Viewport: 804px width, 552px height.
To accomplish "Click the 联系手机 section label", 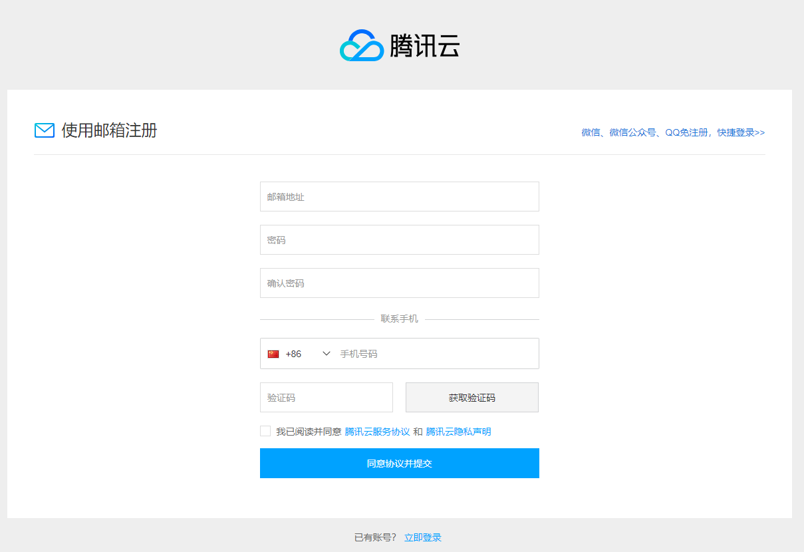I will 400,319.
